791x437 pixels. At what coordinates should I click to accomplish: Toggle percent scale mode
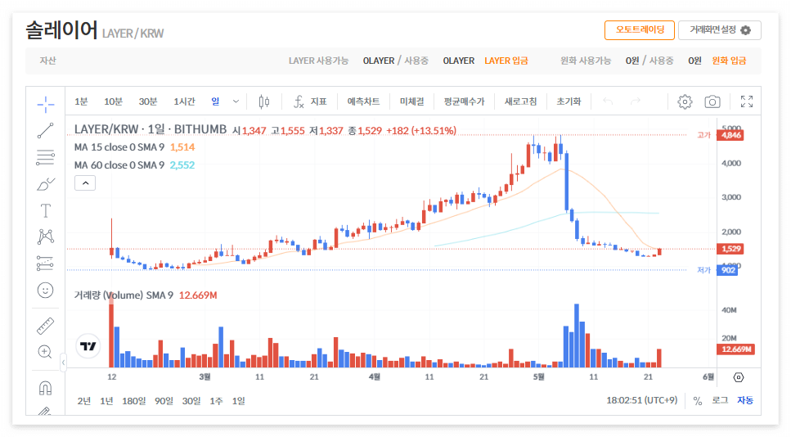pos(698,401)
